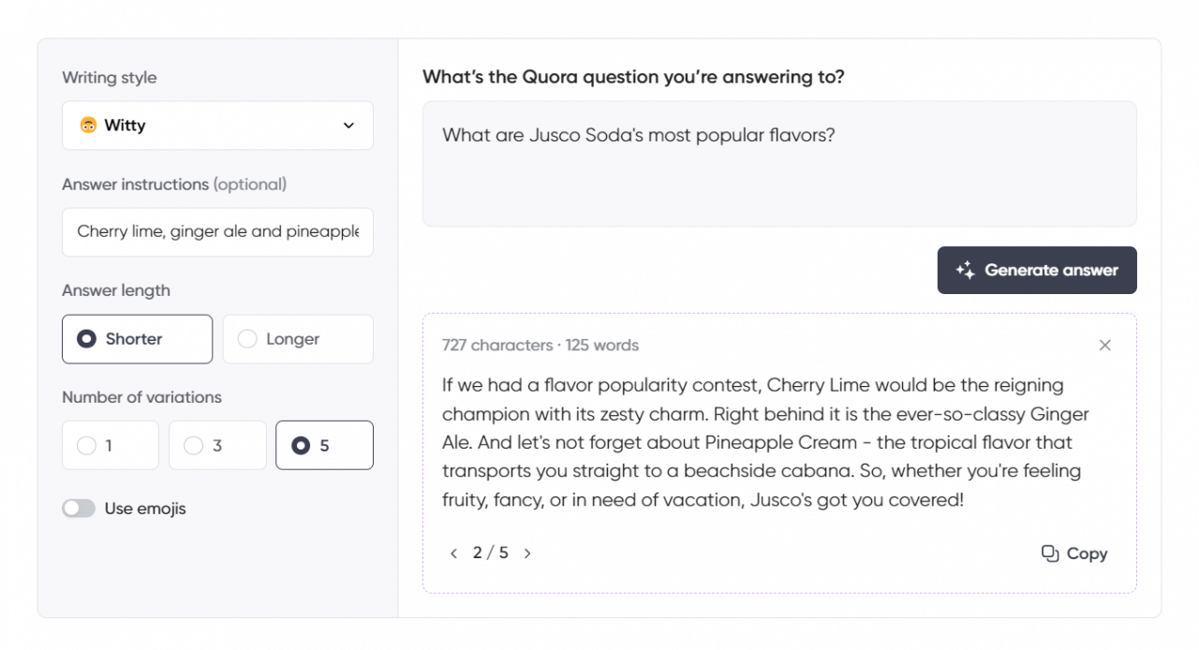Viewport: 1199px width, 650px height.
Task: Click the monocle emoji beside Witty
Action: click(x=87, y=125)
